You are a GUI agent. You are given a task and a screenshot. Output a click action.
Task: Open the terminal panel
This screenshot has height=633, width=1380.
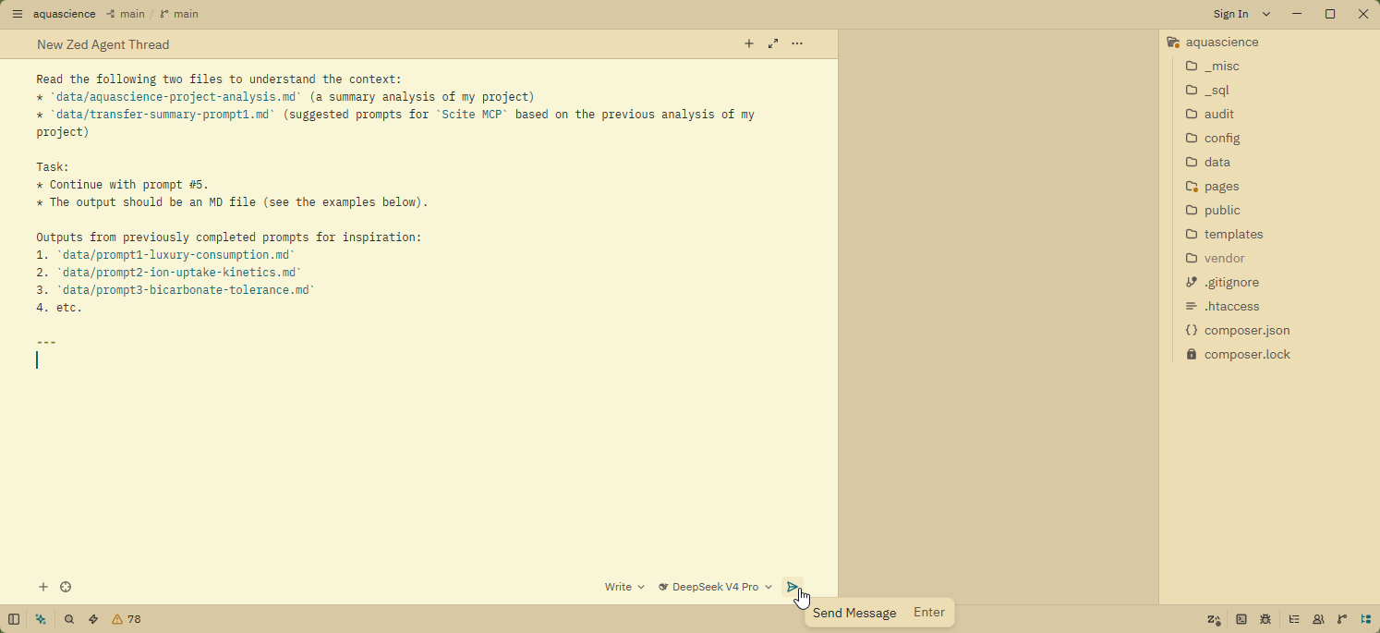coord(1241,619)
